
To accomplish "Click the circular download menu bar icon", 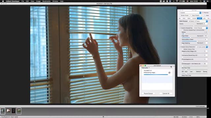I will (x=161, y=1).
